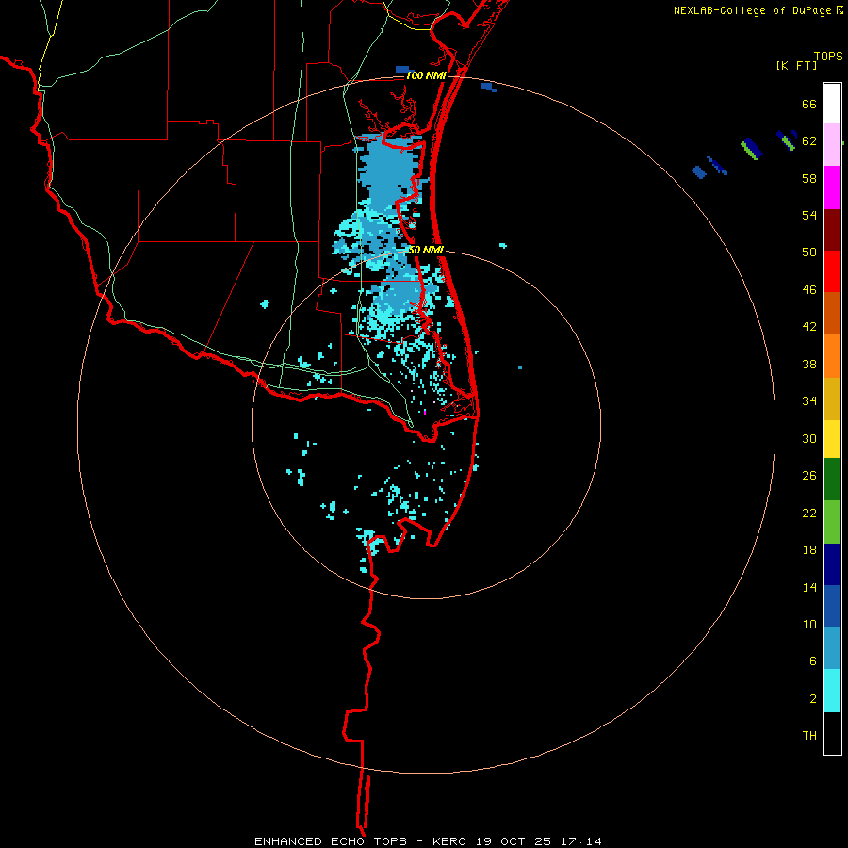Image resolution: width=848 pixels, height=848 pixels.
Task: Click the 38 value on the scale
Action: [809, 364]
